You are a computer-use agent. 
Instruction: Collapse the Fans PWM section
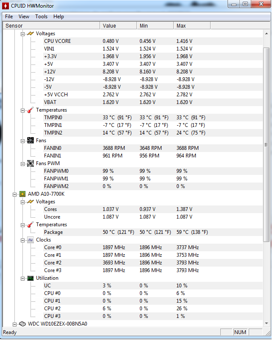(22, 164)
